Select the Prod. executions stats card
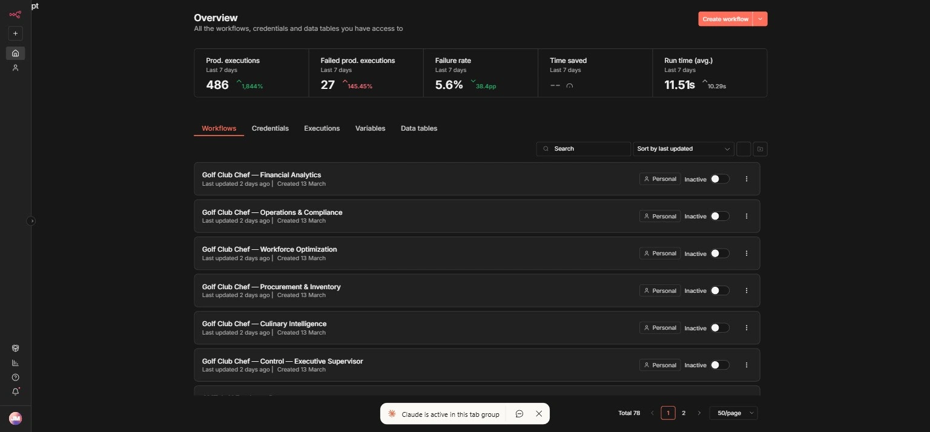The width and height of the screenshot is (930, 432). (x=251, y=73)
